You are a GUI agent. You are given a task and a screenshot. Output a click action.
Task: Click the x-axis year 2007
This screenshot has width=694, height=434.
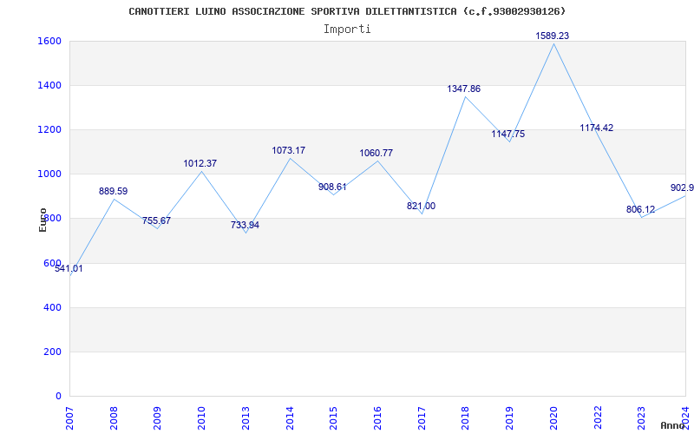pos(69,418)
